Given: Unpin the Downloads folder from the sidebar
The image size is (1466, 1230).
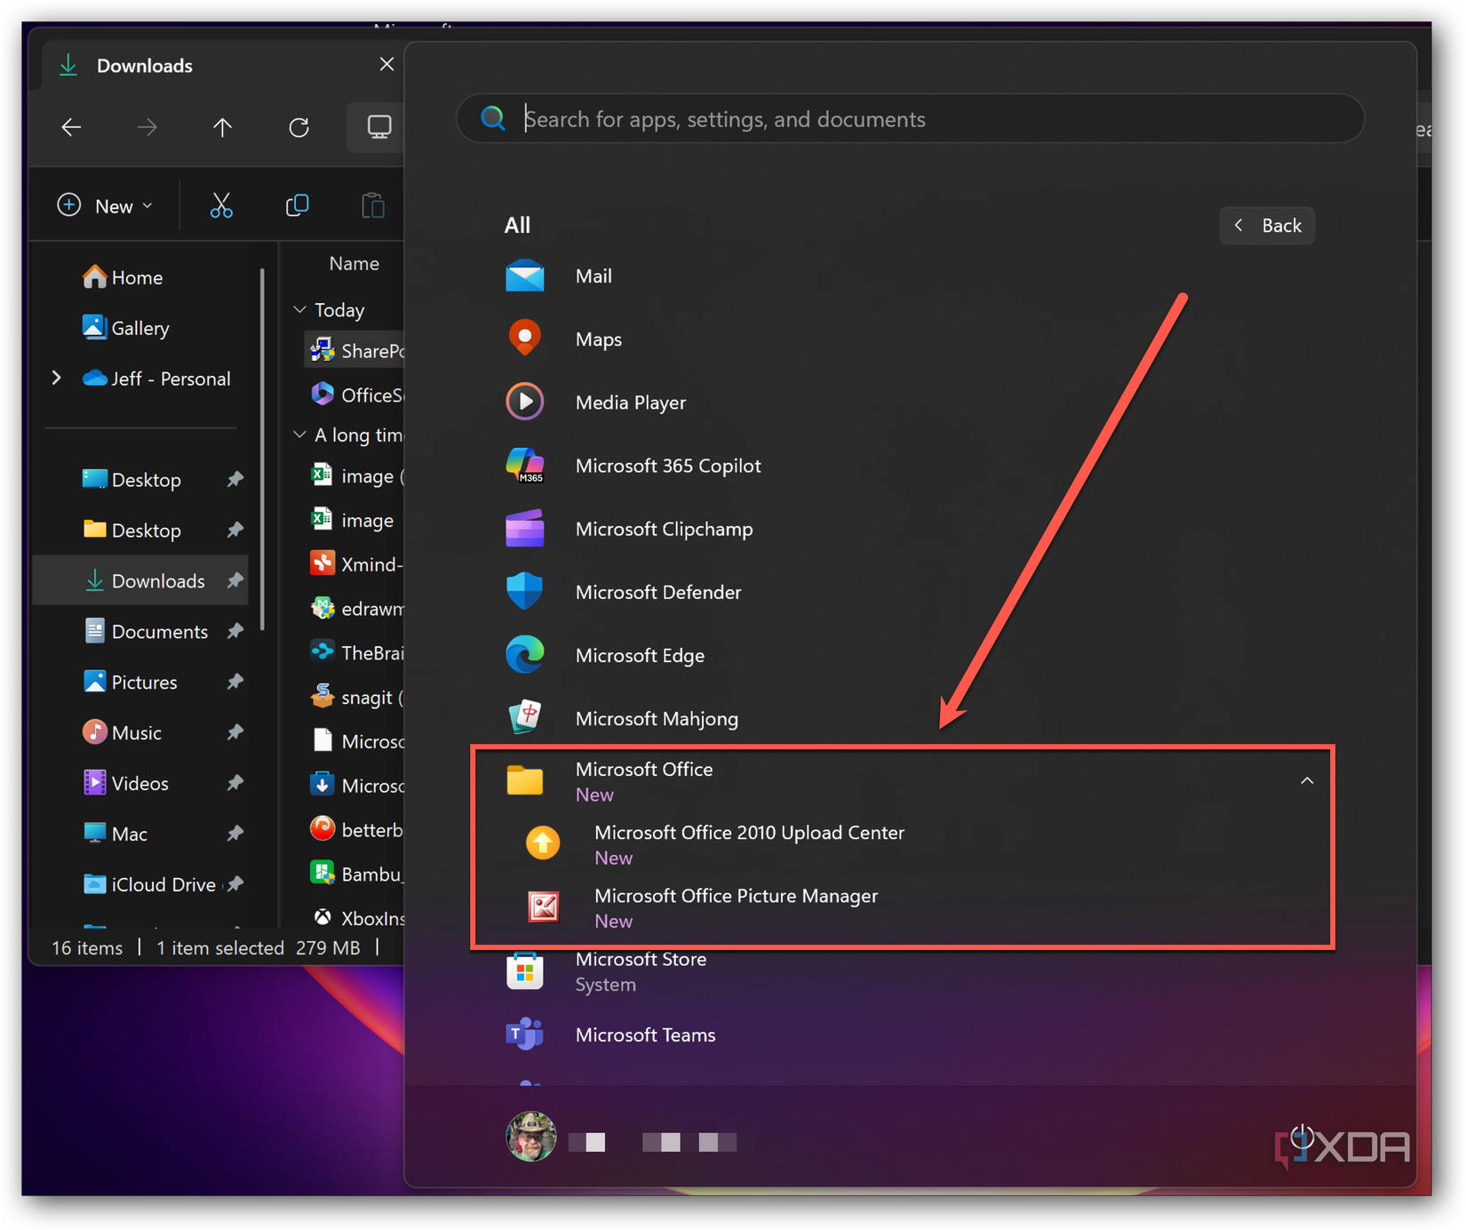Looking at the screenshot, I should point(234,580).
